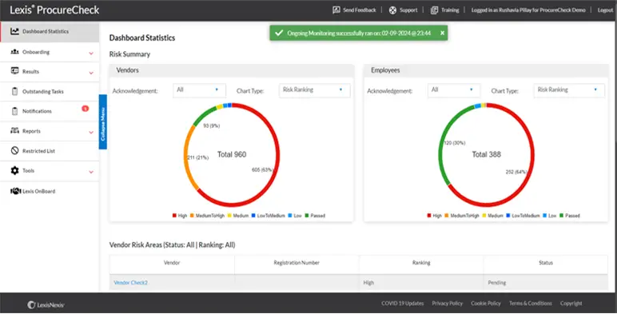Open COVID 19 Updates footer link
The image size is (617, 314).
click(x=402, y=304)
